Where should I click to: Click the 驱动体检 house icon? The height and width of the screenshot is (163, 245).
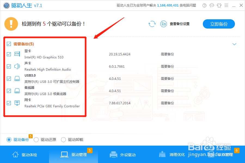click(15, 154)
